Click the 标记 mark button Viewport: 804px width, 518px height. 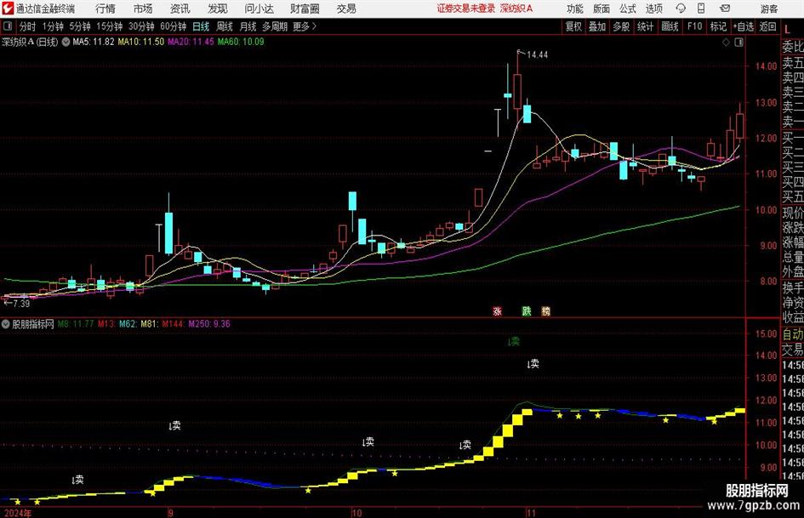(718, 26)
